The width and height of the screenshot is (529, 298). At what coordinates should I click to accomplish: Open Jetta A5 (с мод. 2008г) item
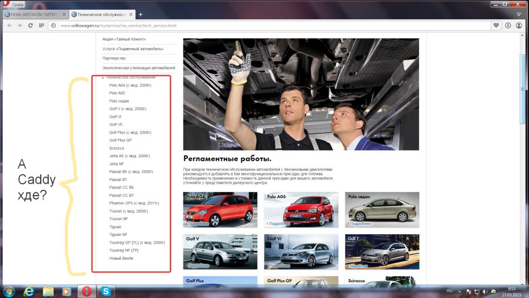tap(130, 156)
